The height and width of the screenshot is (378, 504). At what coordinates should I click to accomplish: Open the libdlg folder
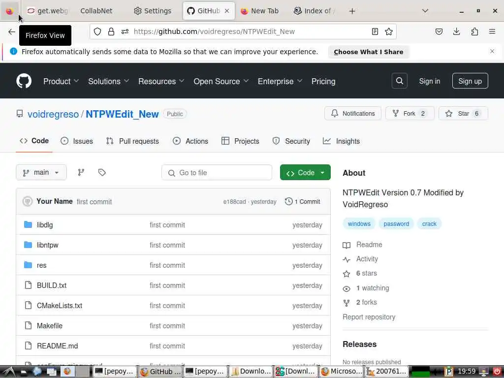point(45,225)
